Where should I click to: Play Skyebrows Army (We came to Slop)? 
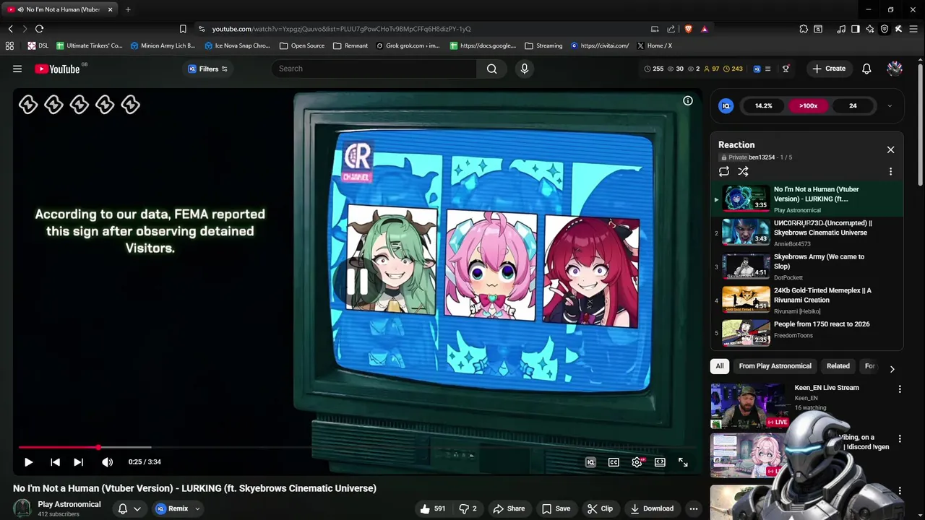[x=807, y=266]
